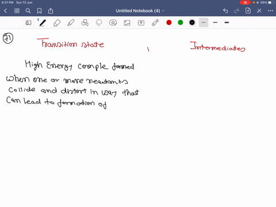Select the medium stroke width

pos(215,22)
